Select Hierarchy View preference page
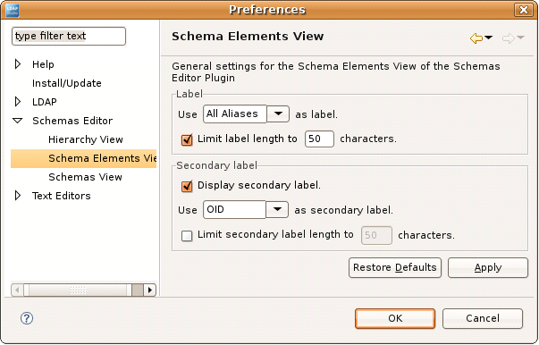Screen dimensions: 539x345 point(86,139)
